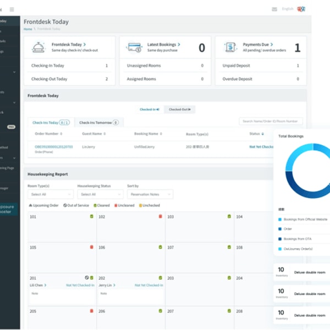330x330 pixels.
Task: Click room 107 cleaned status icon
Action: [x=229, y=247]
